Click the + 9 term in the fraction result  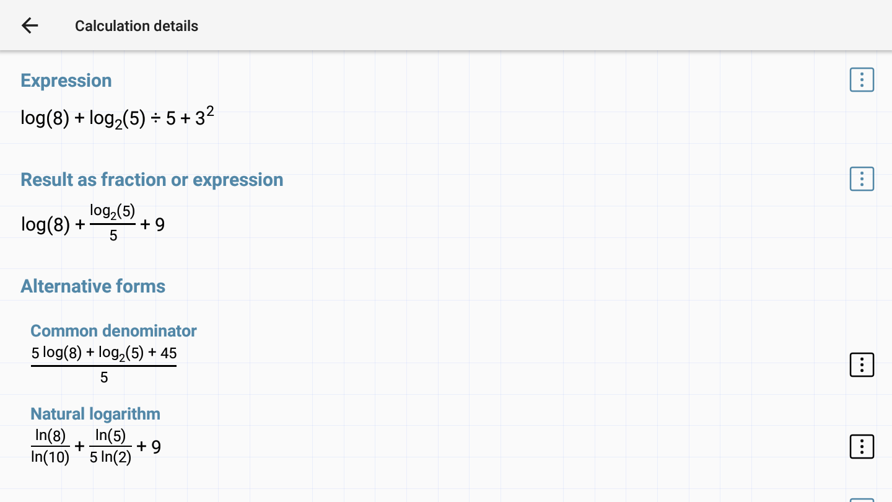[153, 224]
